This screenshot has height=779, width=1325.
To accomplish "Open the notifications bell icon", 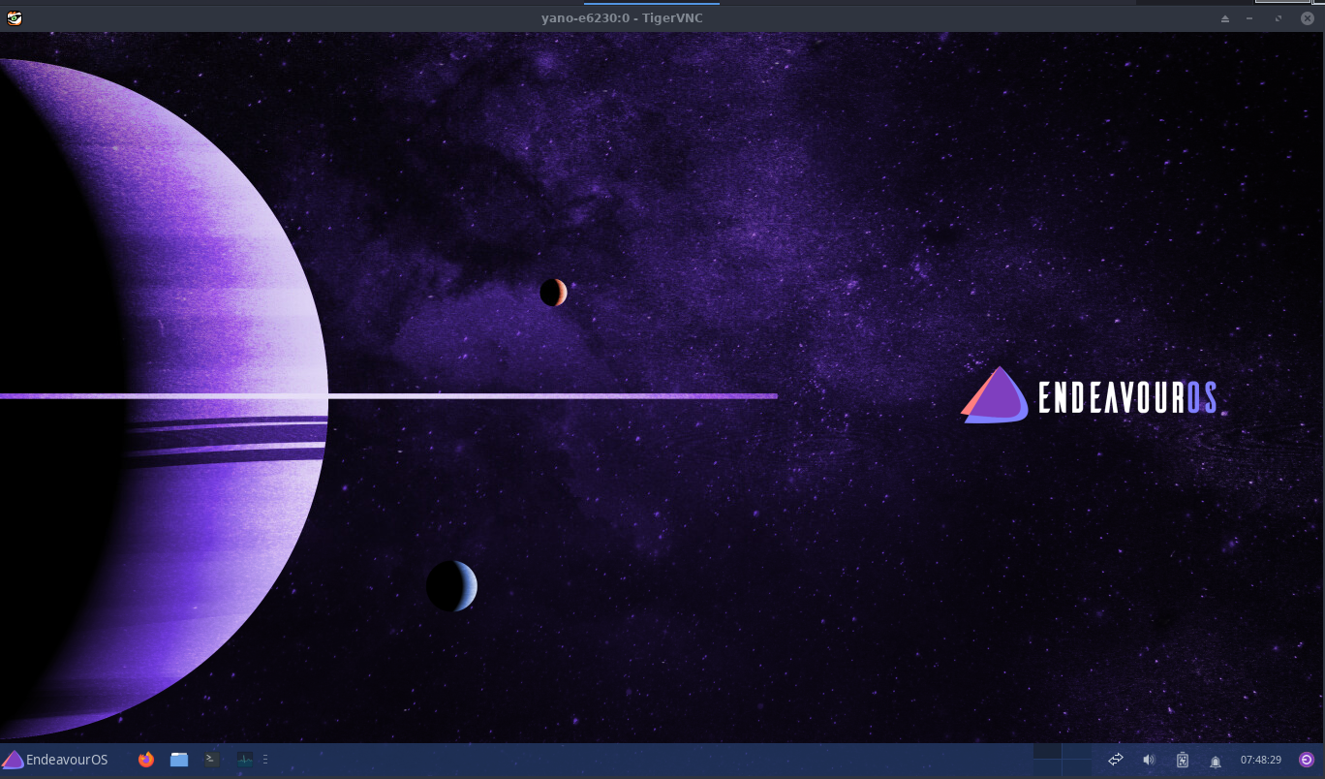I will pos(1216,761).
